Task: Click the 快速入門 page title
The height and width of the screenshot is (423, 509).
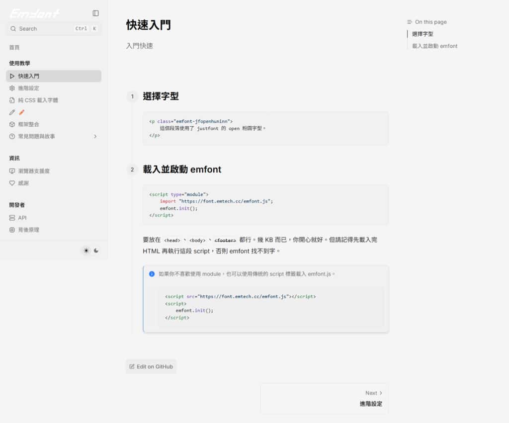Action: point(148,25)
